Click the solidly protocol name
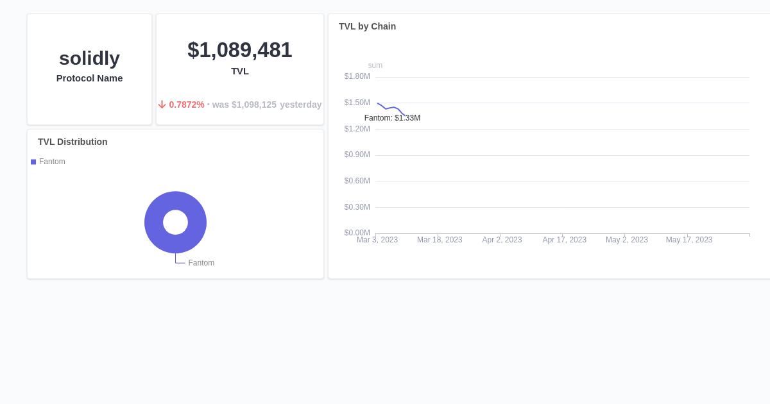The image size is (770, 404). [x=89, y=58]
